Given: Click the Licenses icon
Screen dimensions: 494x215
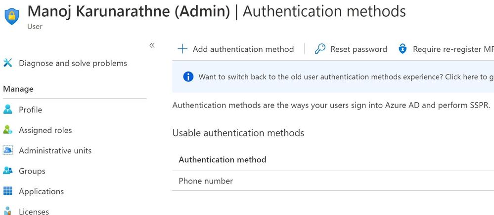Looking at the screenshot, I should tap(7, 211).
